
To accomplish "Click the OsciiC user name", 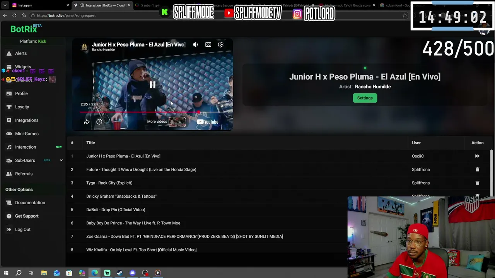I will point(418,156).
